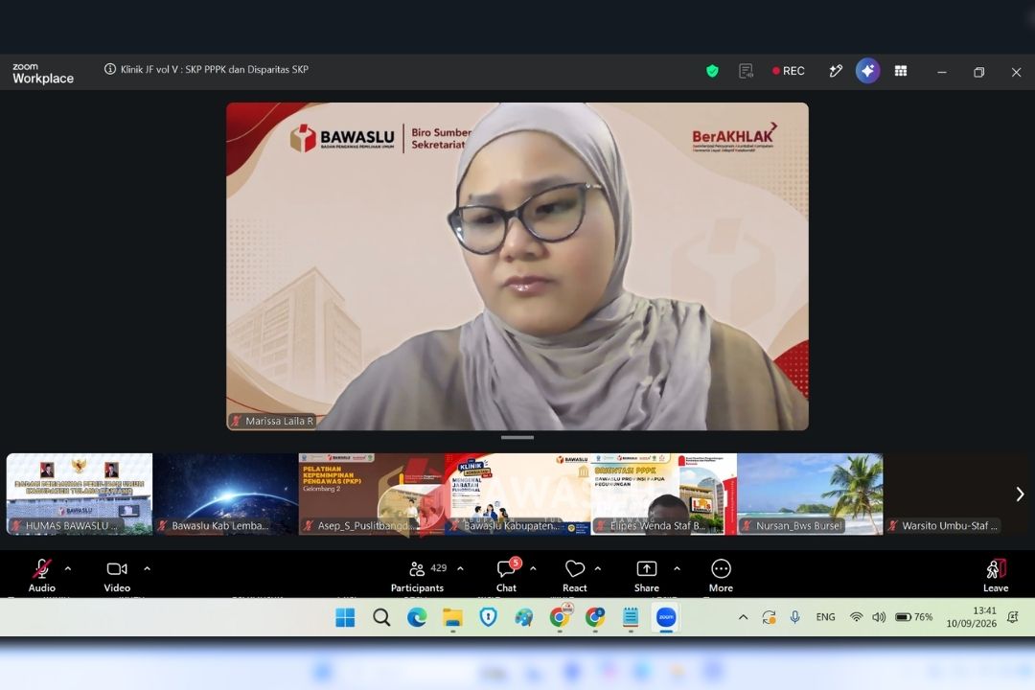This screenshot has width=1035, height=690.
Task: Expand the Chat options arrow
Action: pyautogui.click(x=534, y=568)
